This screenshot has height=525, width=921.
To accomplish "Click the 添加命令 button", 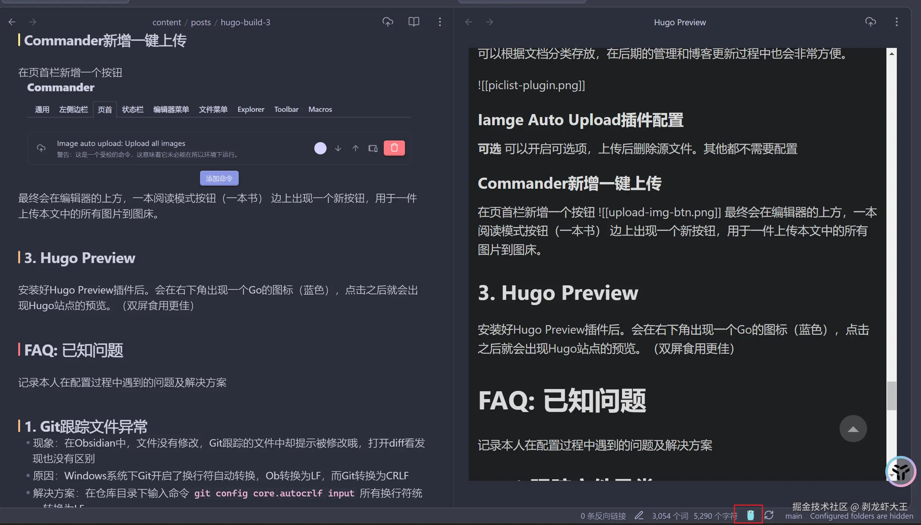I will coord(219,178).
